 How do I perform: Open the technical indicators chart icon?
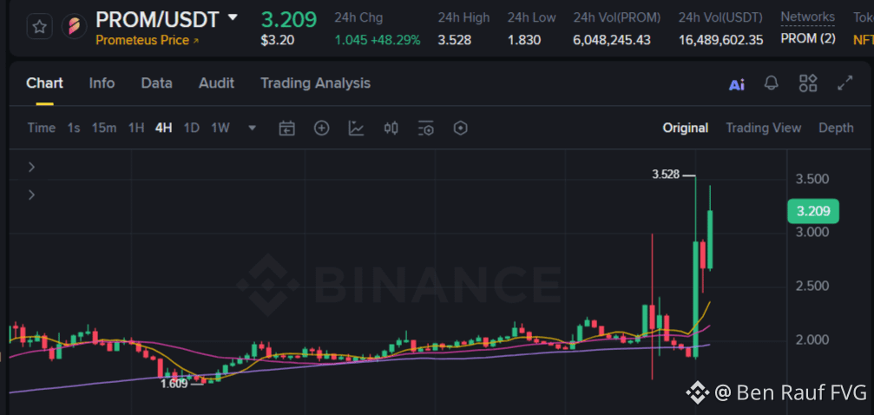tap(356, 128)
